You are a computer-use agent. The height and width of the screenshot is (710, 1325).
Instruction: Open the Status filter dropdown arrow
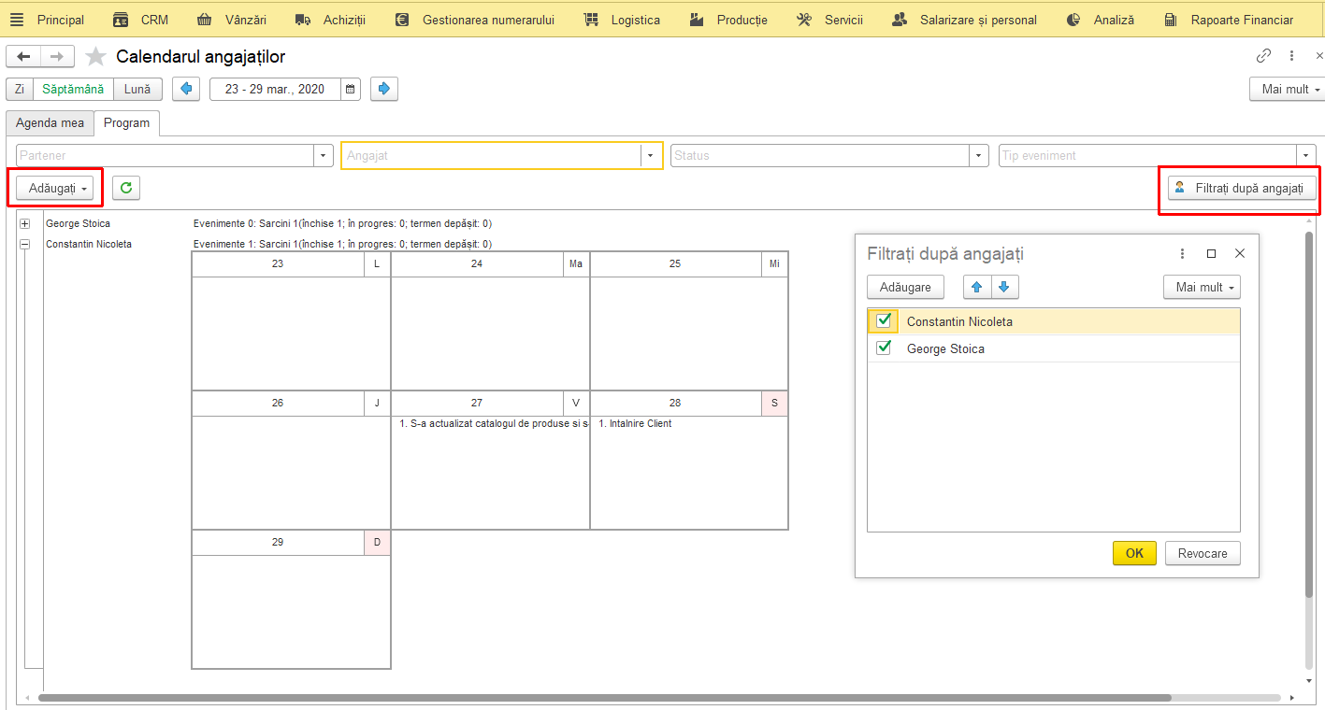(x=978, y=155)
